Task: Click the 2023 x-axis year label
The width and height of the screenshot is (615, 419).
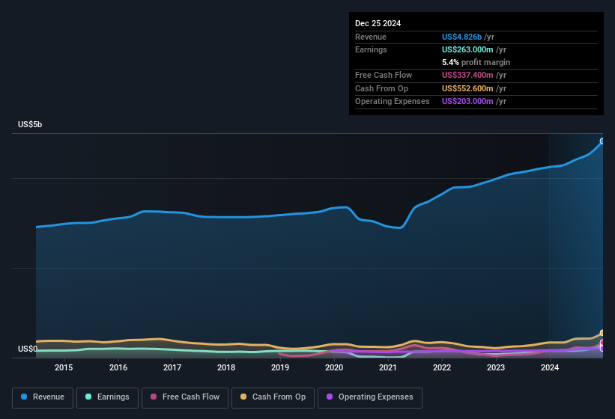Action: point(496,367)
